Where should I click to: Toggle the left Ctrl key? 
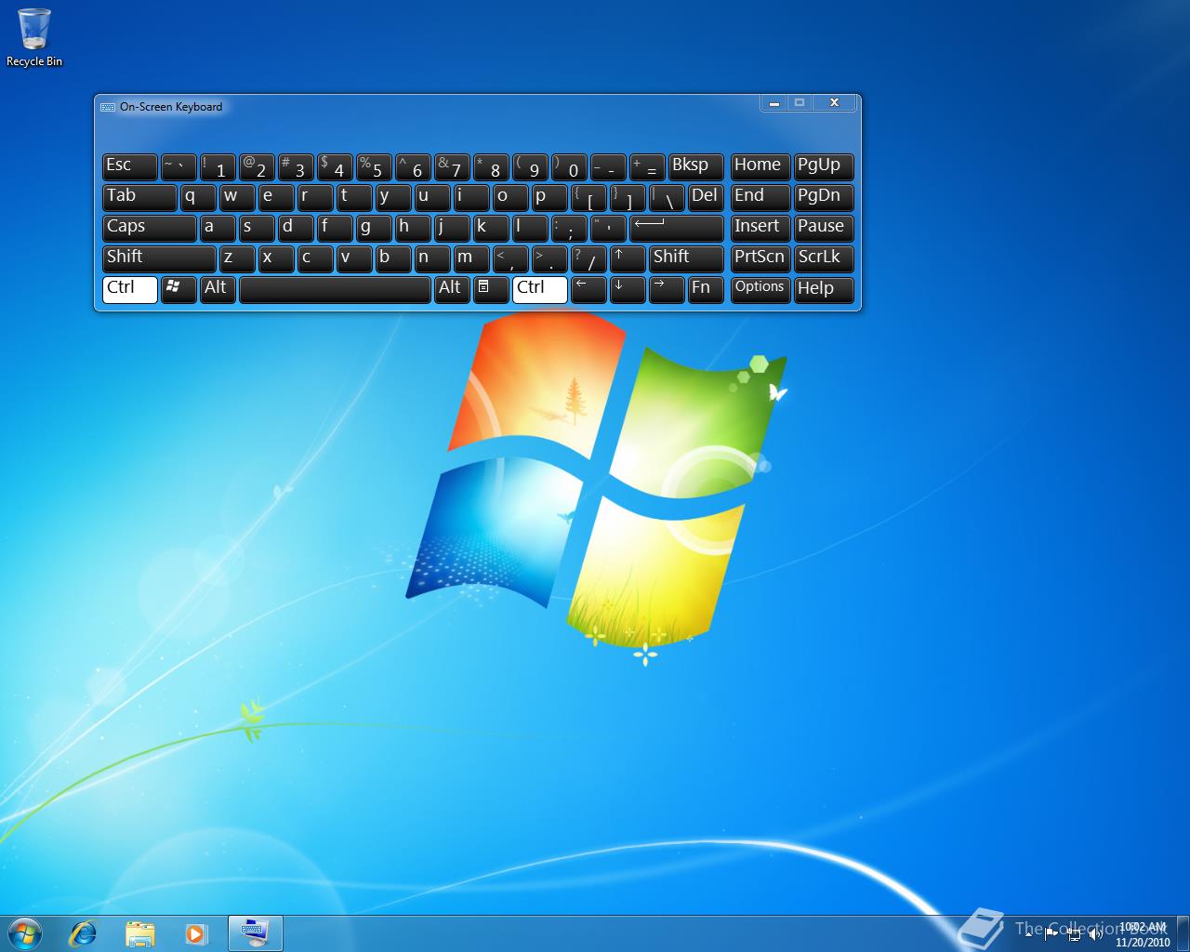click(129, 289)
